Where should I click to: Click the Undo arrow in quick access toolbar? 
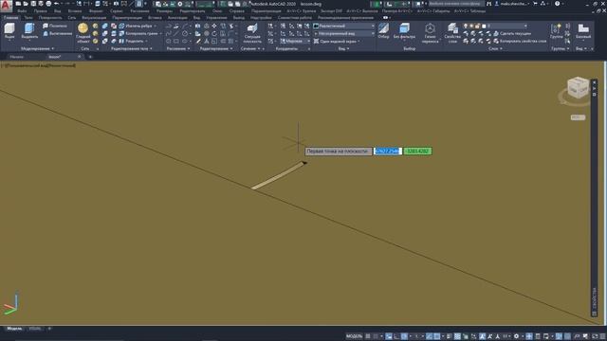tap(56, 4)
